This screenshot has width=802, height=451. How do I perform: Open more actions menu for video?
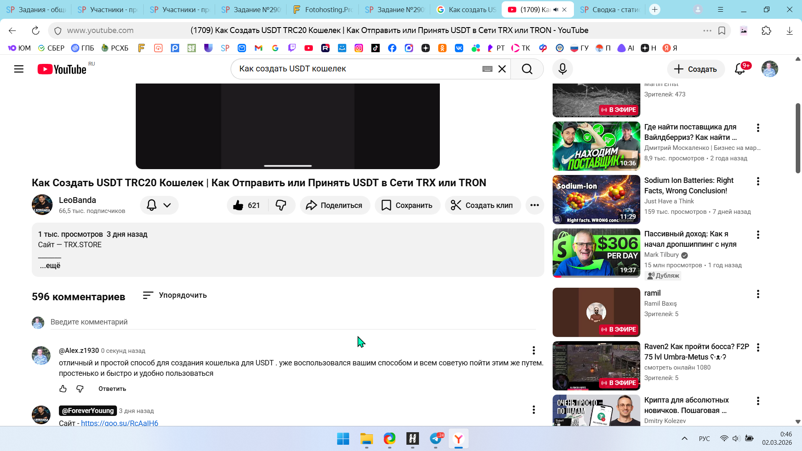click(x=534, y=205)
